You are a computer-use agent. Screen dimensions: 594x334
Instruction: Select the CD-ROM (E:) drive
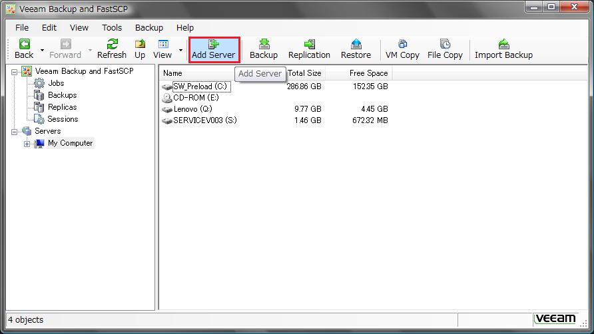coord(196,98)
